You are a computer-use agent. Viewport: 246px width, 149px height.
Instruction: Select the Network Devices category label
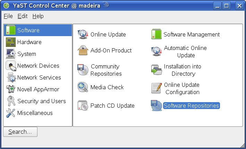pyautogui.click(x=38, y=66)
